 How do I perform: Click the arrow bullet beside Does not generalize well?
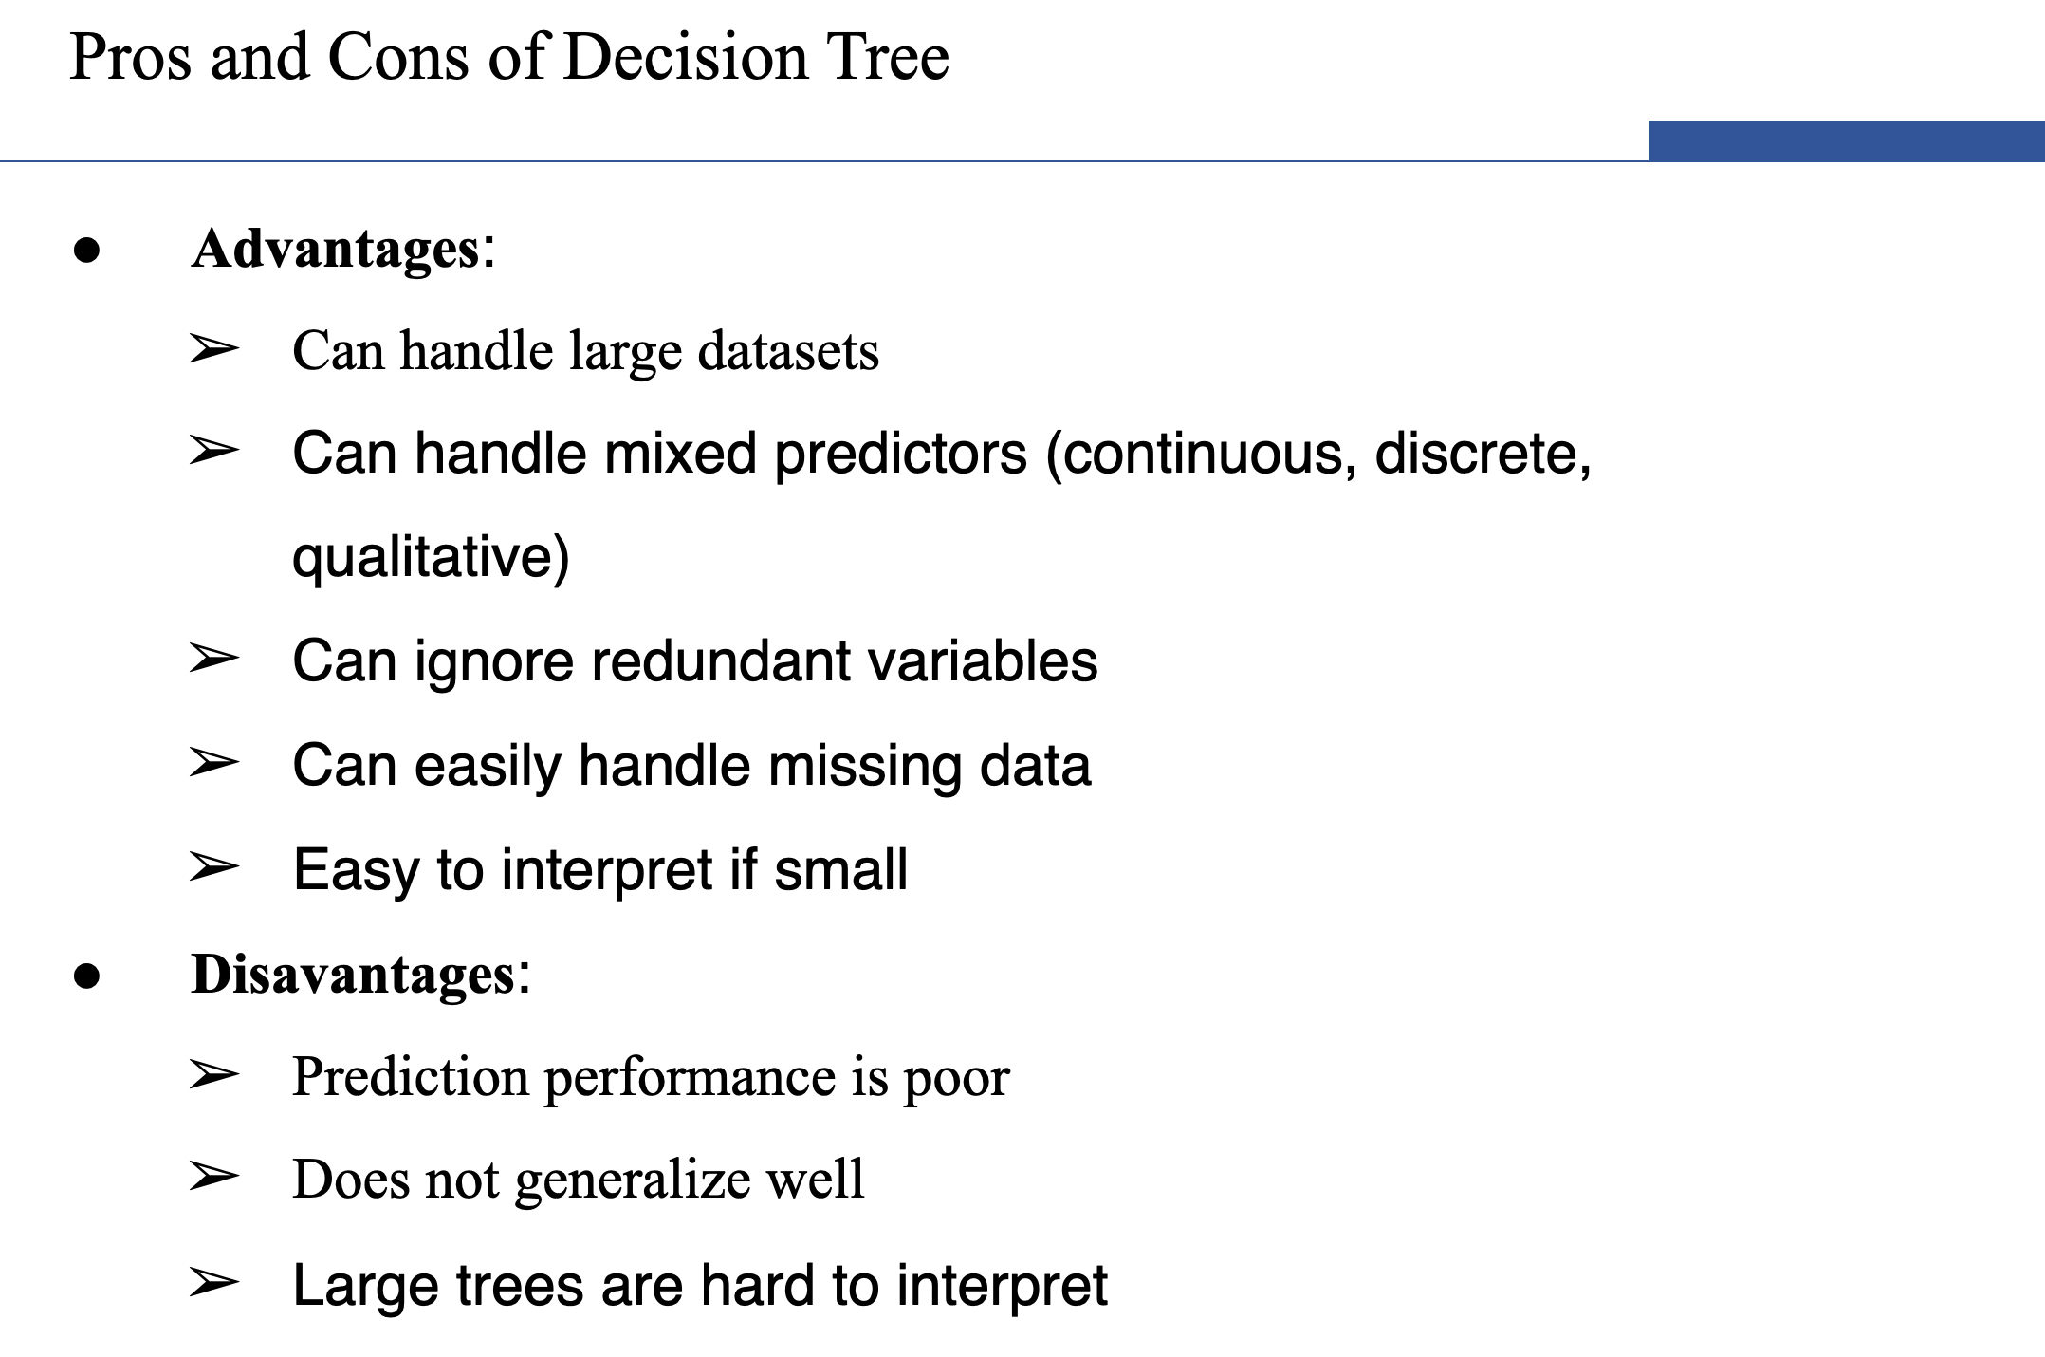213,1177
